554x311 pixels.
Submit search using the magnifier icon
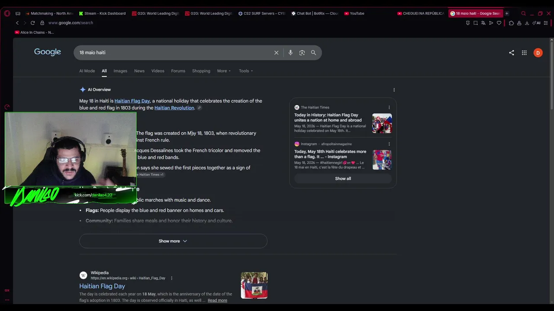[x=313, y=53]
